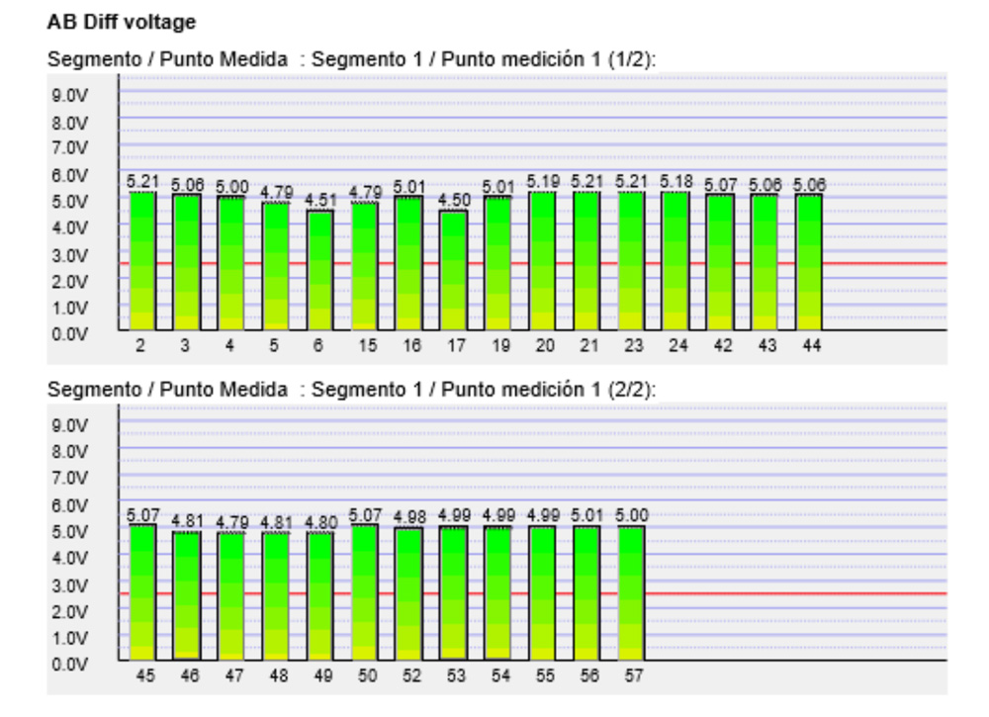This screenshot has width=989, height=717.
Task: Click the shortest bar at station 6
Action: point(320,271)
